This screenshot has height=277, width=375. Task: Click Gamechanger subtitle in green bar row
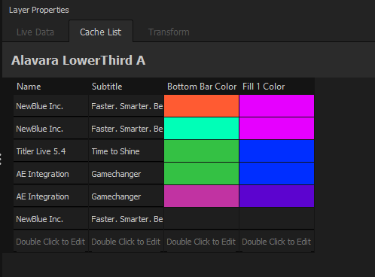[127, 173]
